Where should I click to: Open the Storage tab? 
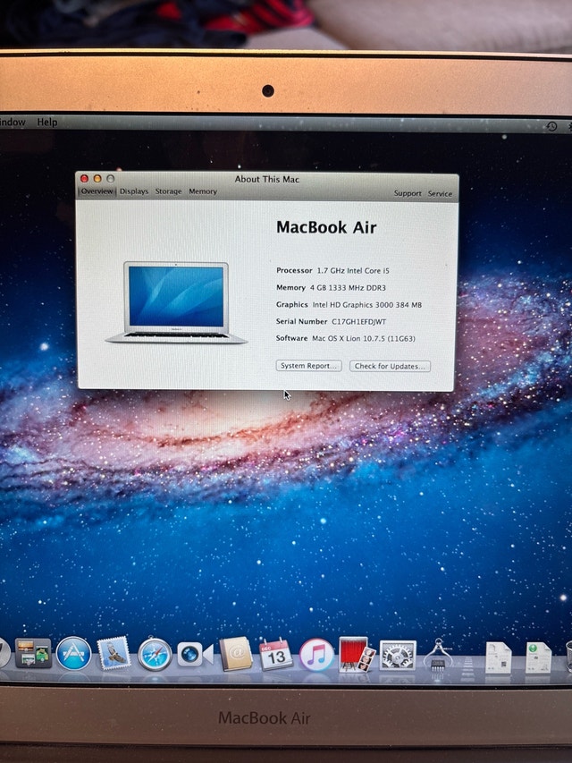coord(168,191)
